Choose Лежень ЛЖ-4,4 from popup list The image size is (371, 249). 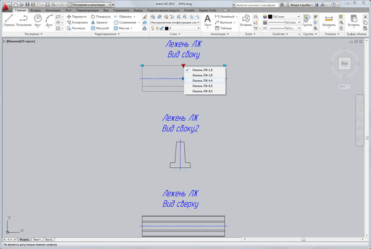[205, 81]
